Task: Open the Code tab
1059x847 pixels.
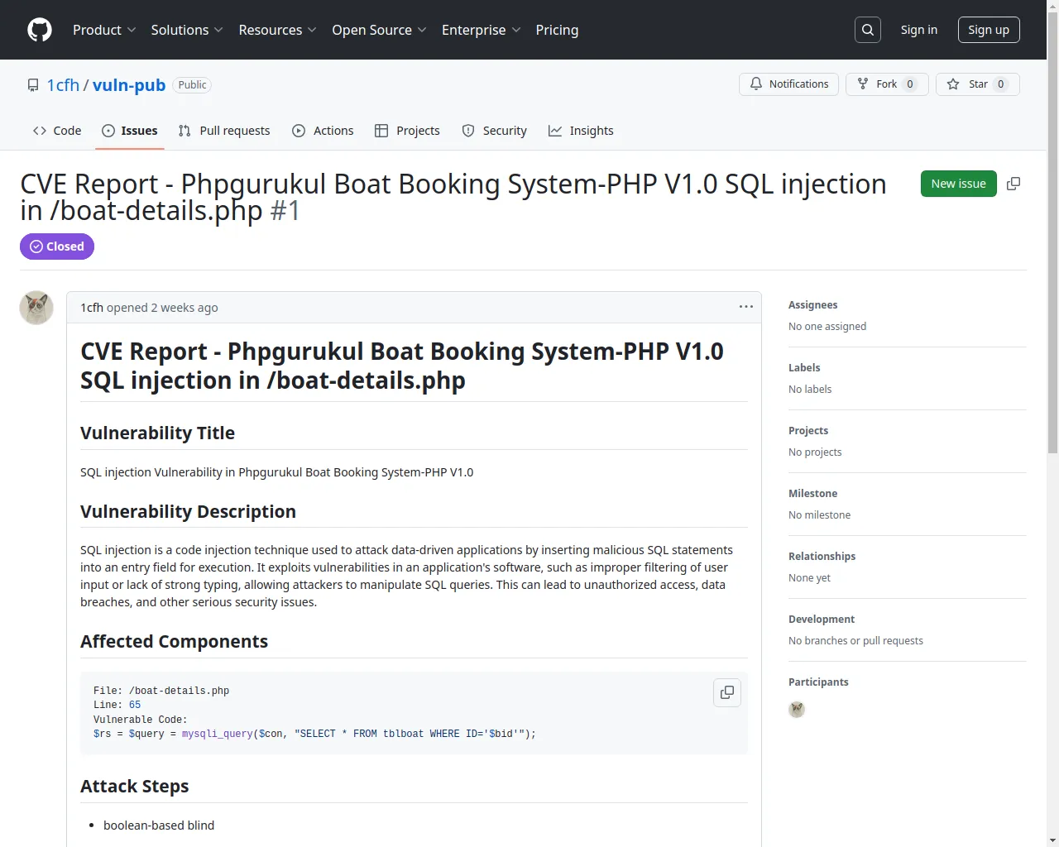Action: 57,131
